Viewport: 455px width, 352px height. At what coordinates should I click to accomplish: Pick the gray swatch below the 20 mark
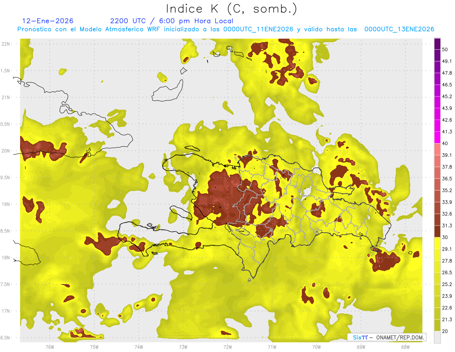point(437,337)
